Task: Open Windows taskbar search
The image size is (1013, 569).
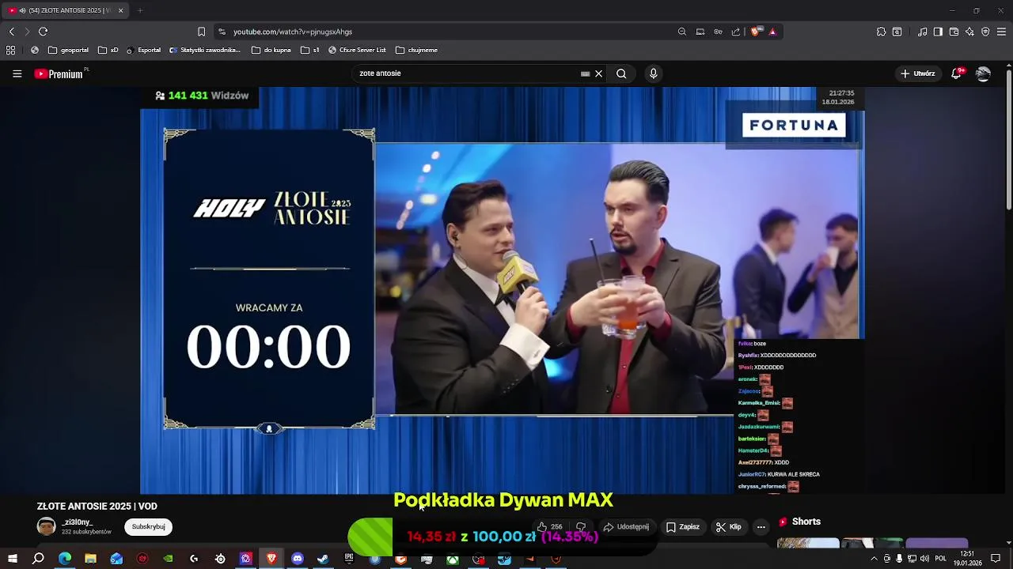Action: [38, 559]
